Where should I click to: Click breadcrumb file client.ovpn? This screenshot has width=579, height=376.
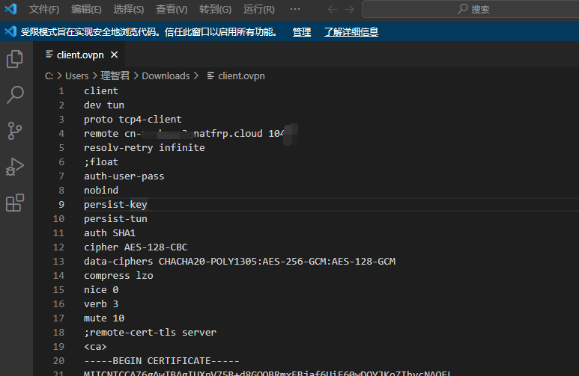(x=241, y=76)
